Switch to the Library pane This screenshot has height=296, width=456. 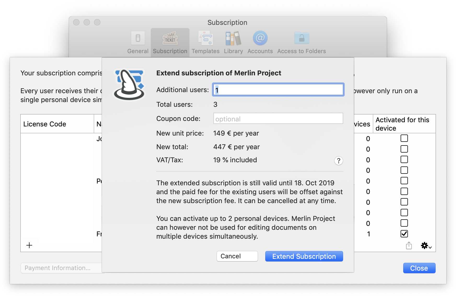tap(233, 42)
